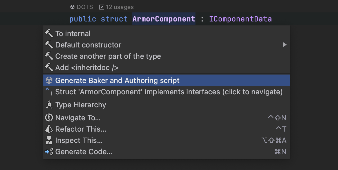The width and height of the screenshot is (338, 170).
Task: Choose Create another part of the type
Action: 108,56
